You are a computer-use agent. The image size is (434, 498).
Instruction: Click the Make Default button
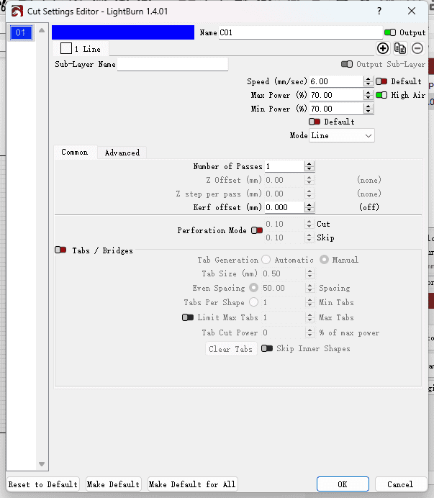[x=113, y=484]
